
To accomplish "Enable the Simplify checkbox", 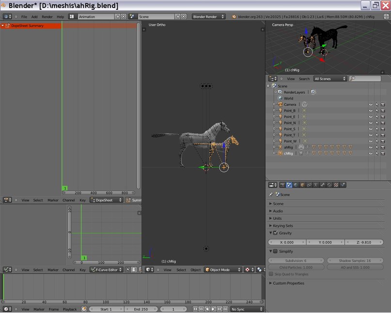I will [x=275, y=251].
